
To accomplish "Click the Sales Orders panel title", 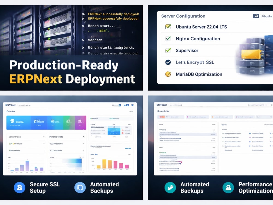I will pos(15,137).
